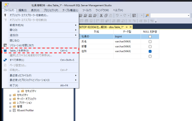Viewport: 192px width, 121px height.
Task: Close the dbo.Table_1 document tab
Action: (x=131, y=27)
